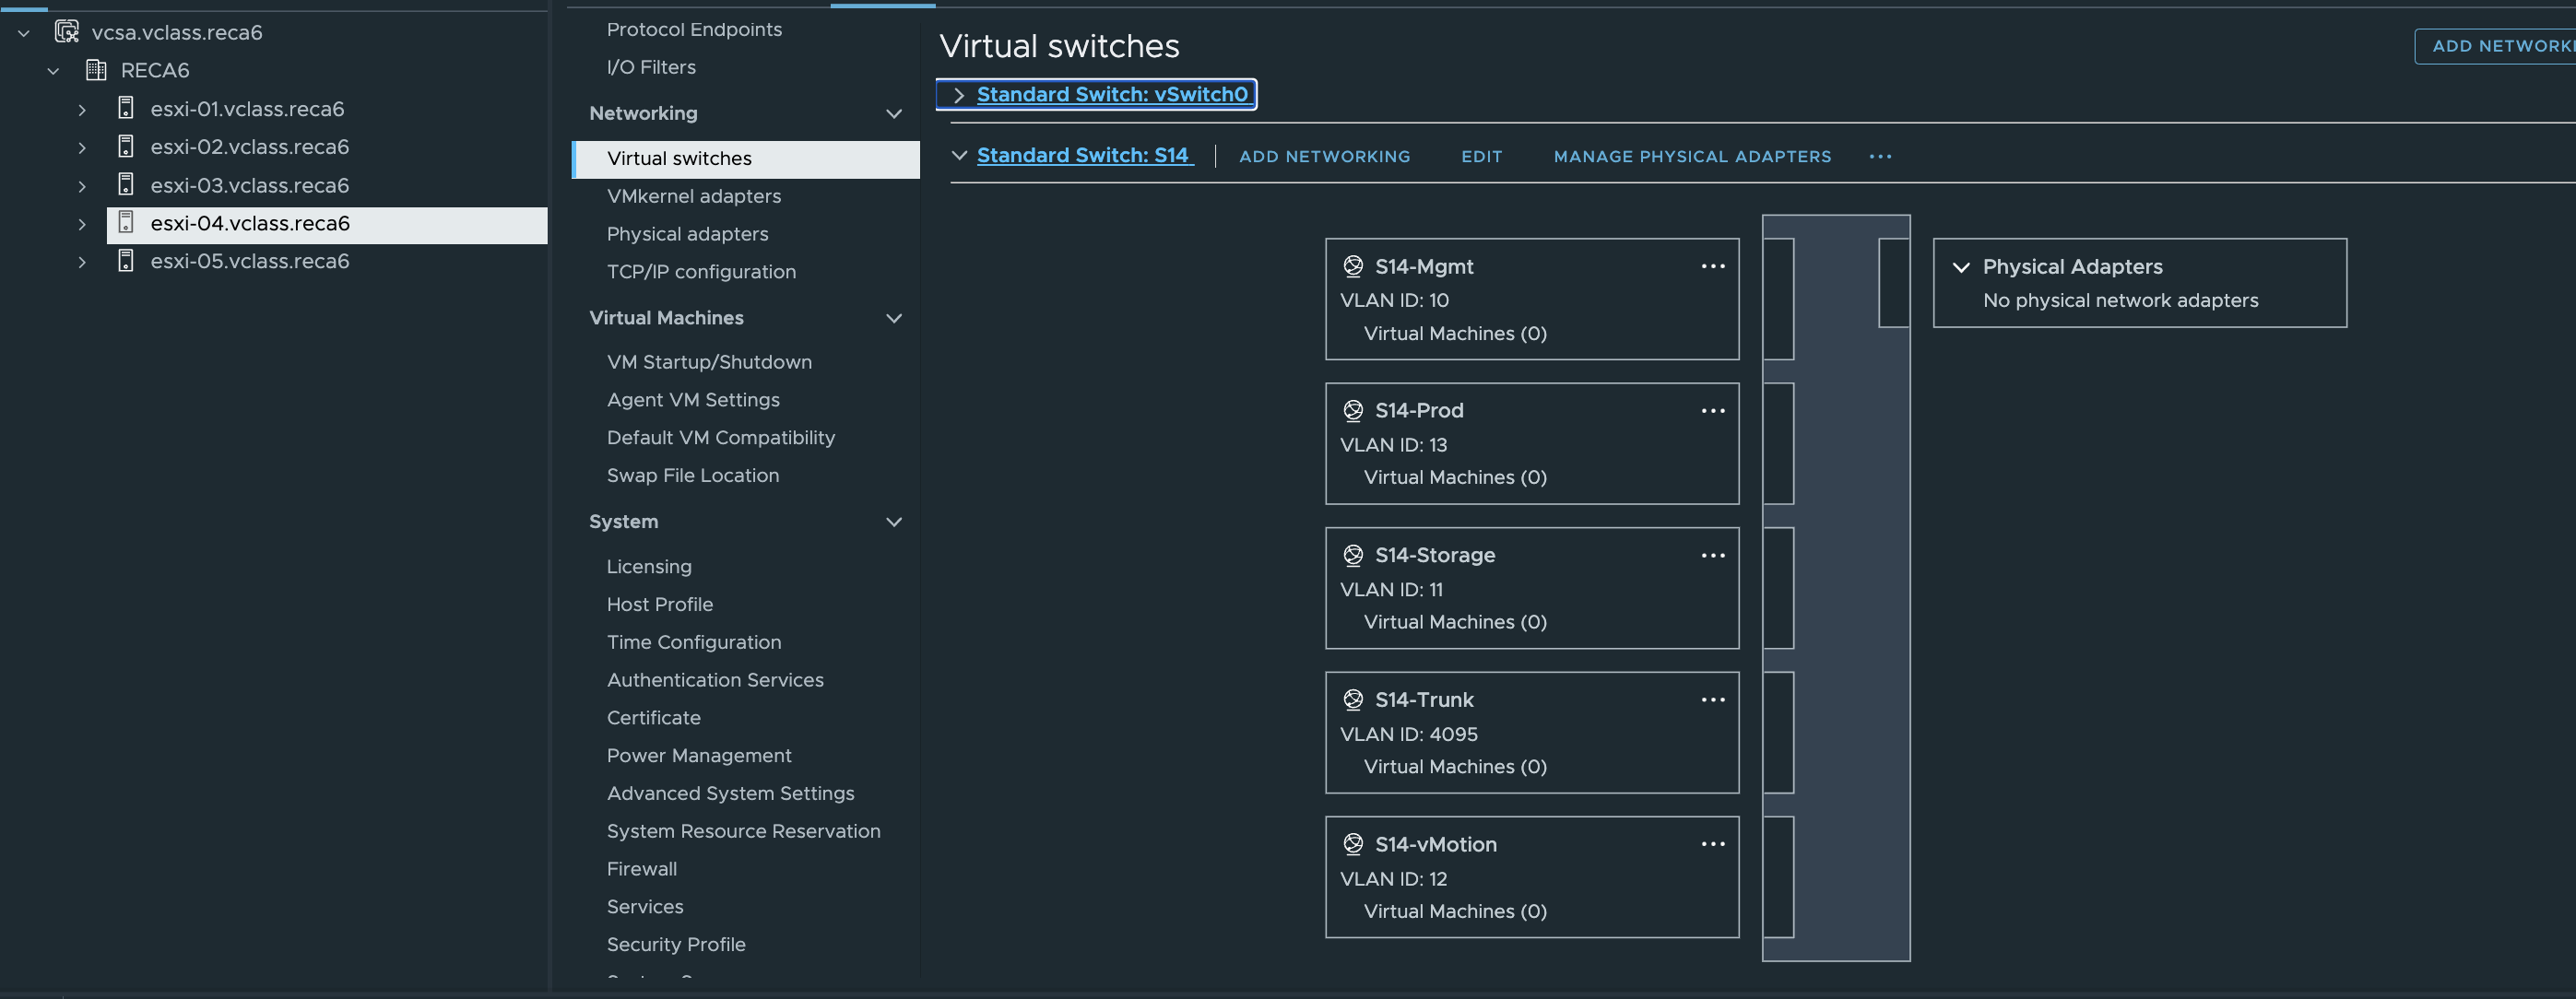Click the vCenter server icon for vcsa.vclass.reca6

tap(67, 32)
